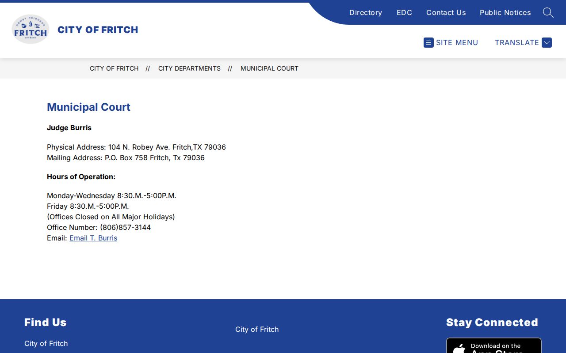This screenshot has width=566, height=353.
Task: Open the search magnifier icon
Action: [548, 12]
